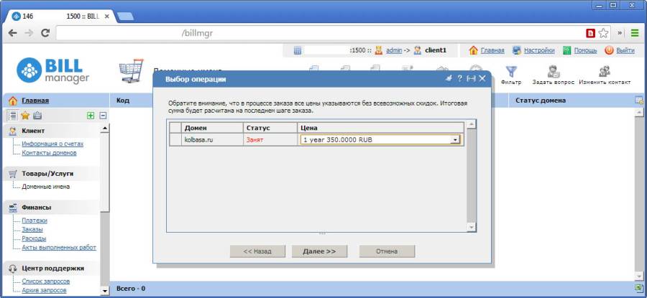Toggle dialog width expand icon

coord(471,79)
